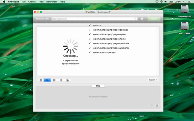This screenshot has height=121, width=194.
Task: Open settings gear next to URL field
Action: (x=142, y=19)
